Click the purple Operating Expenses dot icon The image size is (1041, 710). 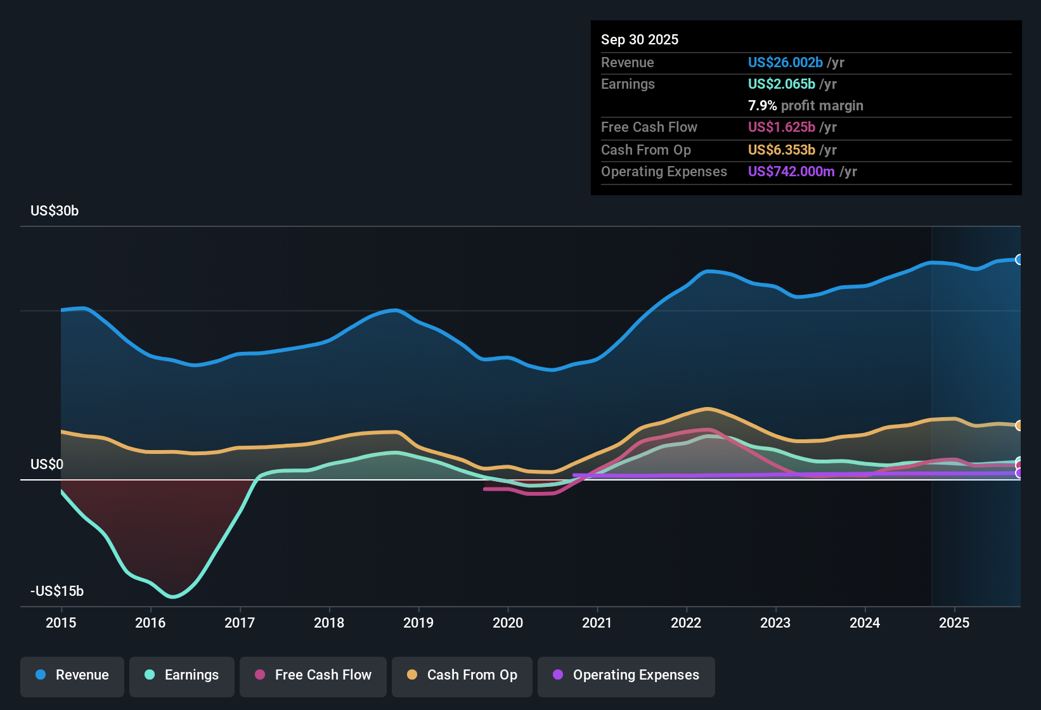point(557,676)
